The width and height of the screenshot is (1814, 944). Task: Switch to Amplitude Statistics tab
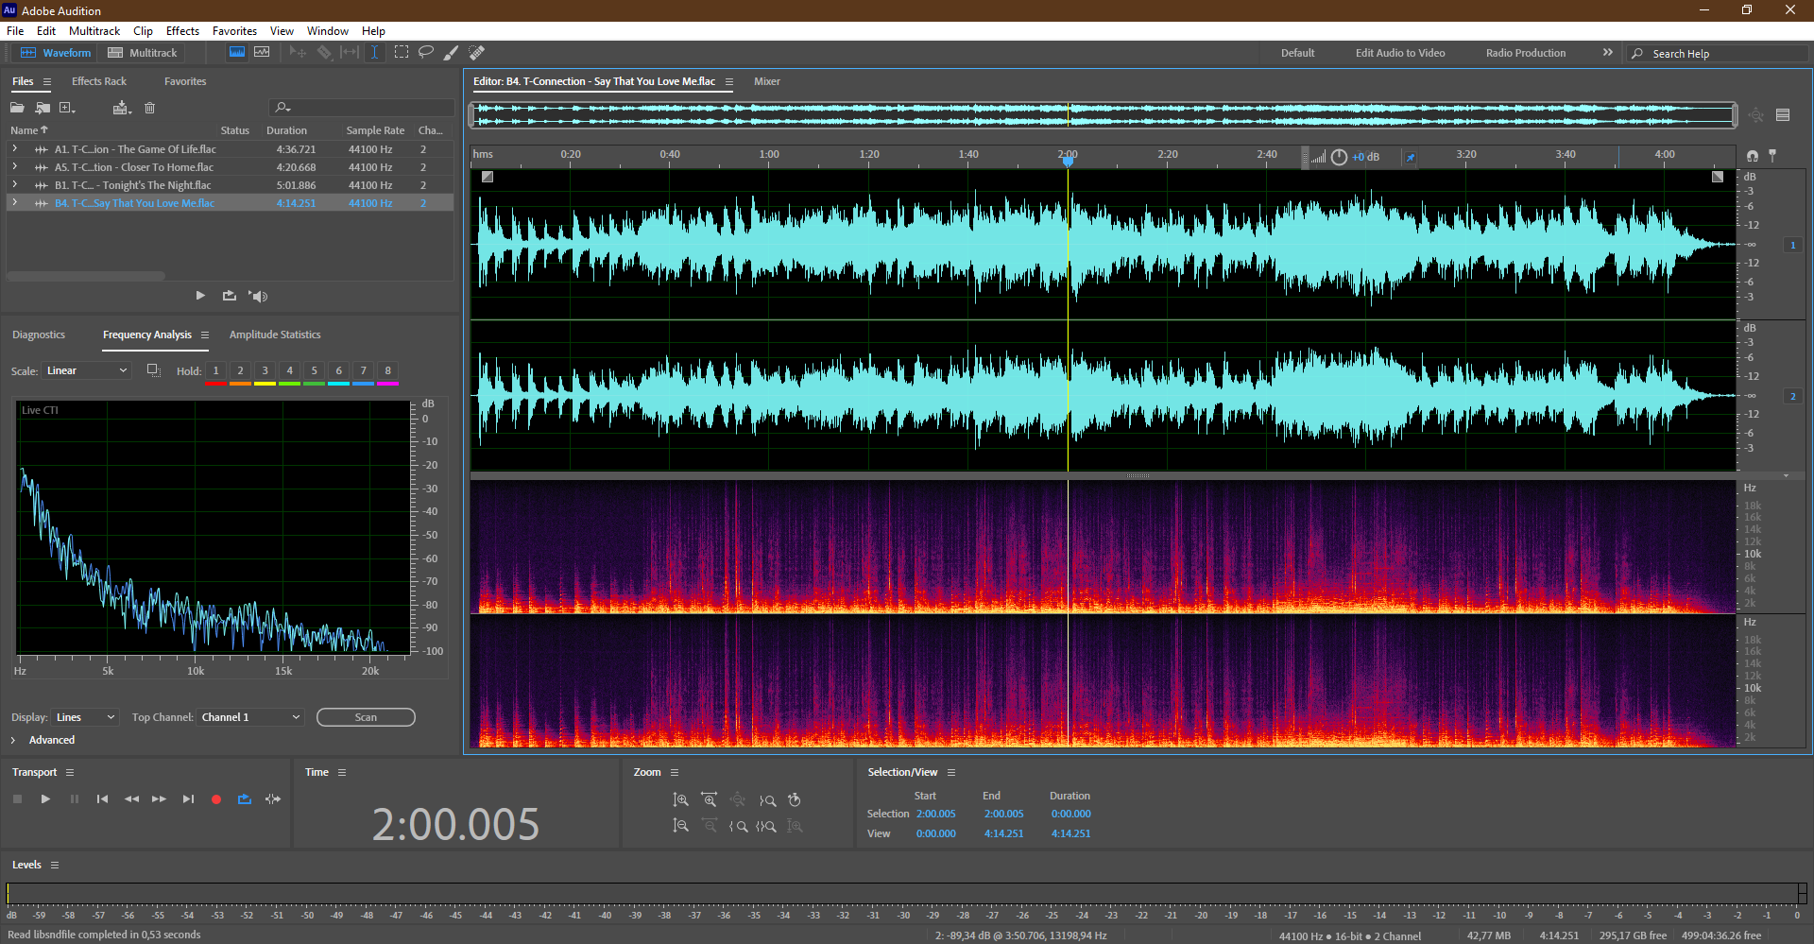tap(275, 335)
